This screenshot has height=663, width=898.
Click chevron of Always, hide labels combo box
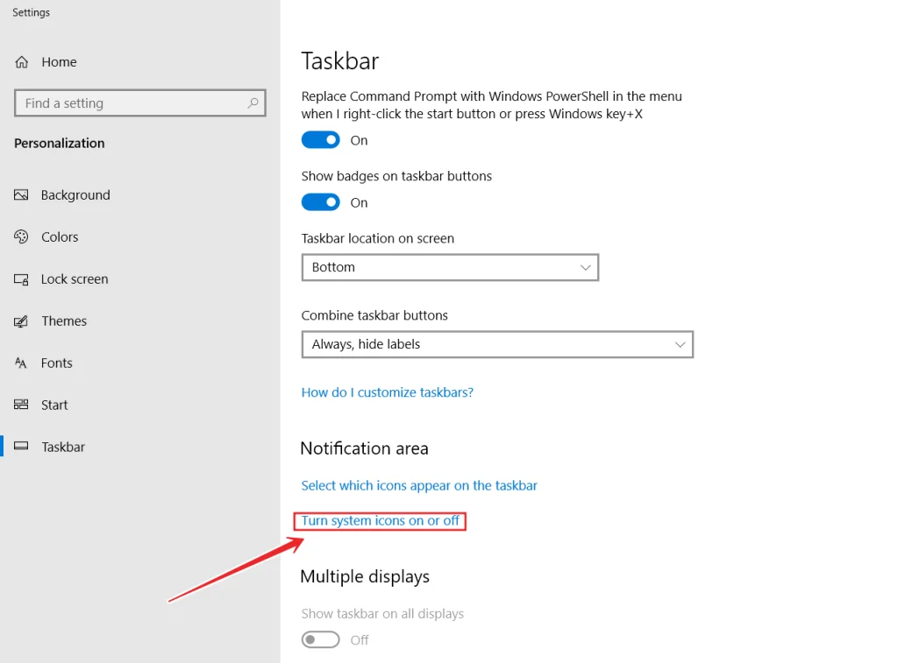click(x=680, y=344)
